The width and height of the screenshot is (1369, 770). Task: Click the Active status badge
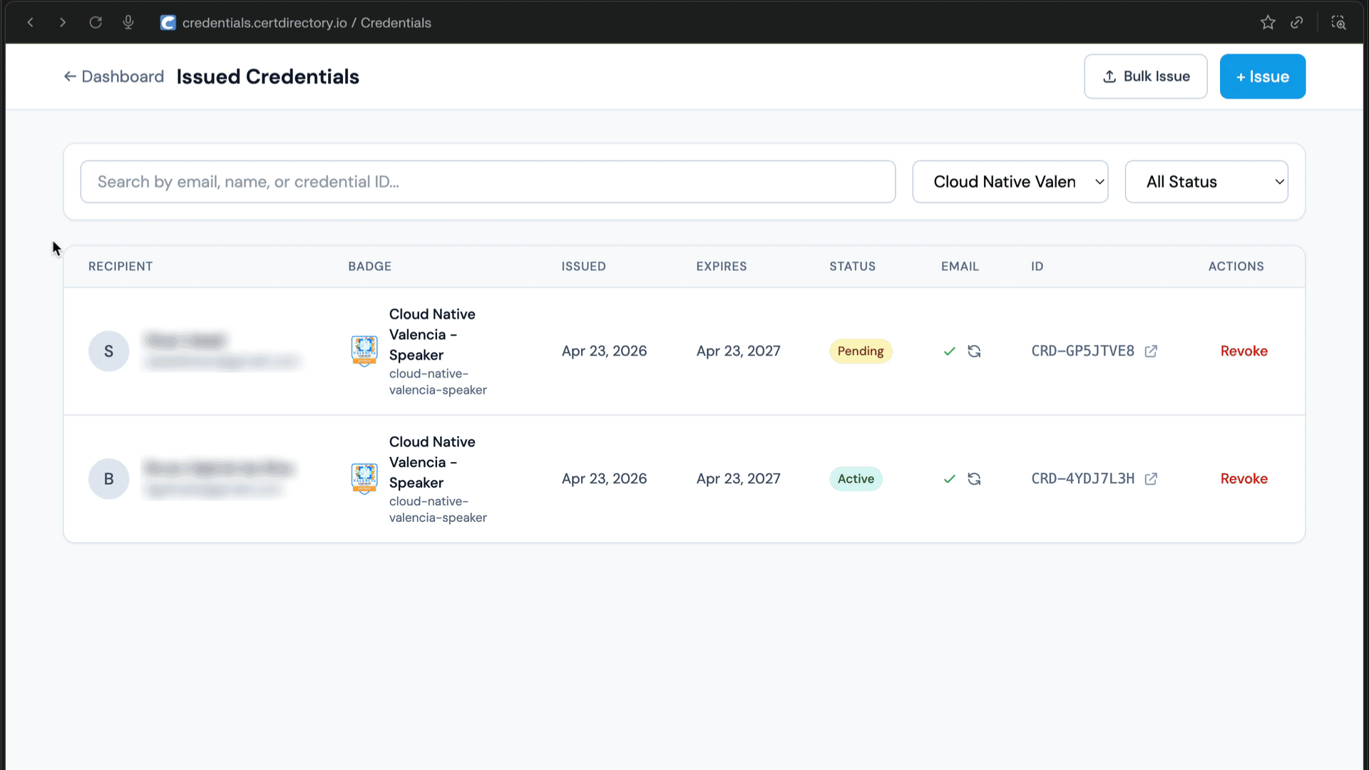pos(856,478)
